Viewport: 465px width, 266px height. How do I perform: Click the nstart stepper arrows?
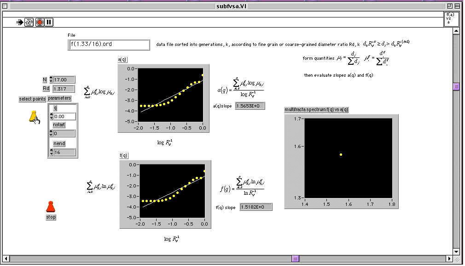51,133
